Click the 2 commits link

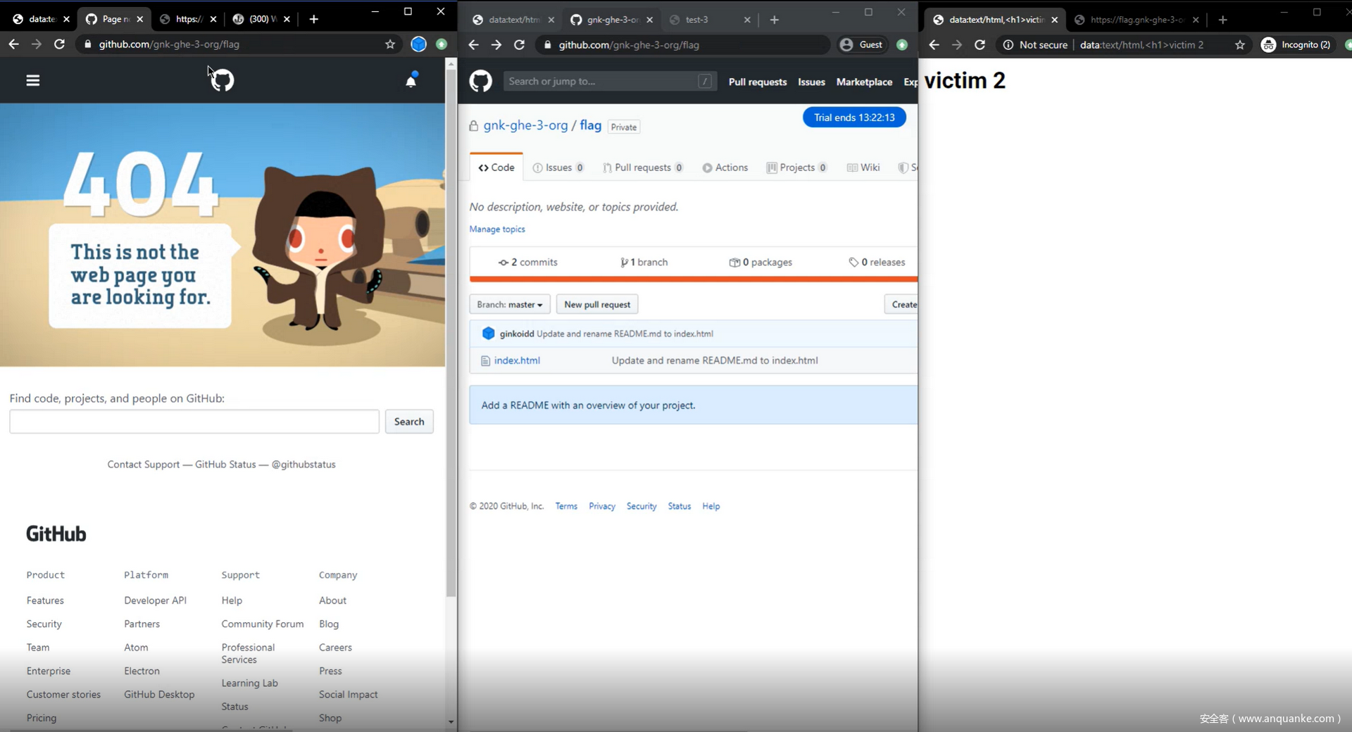click(x=528, y=263)
